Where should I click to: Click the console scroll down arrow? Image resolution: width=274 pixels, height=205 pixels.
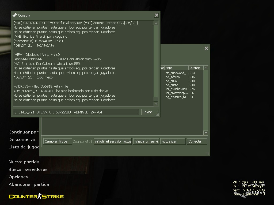156,104
